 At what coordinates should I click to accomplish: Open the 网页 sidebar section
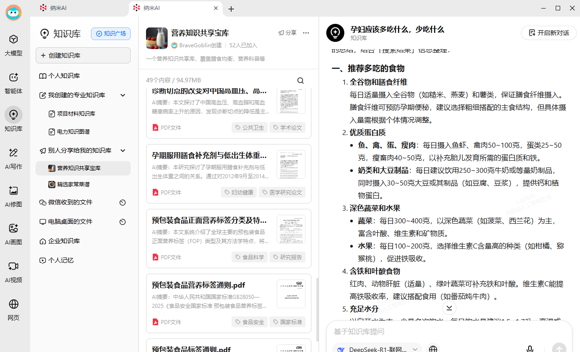(x=14, y=310)
